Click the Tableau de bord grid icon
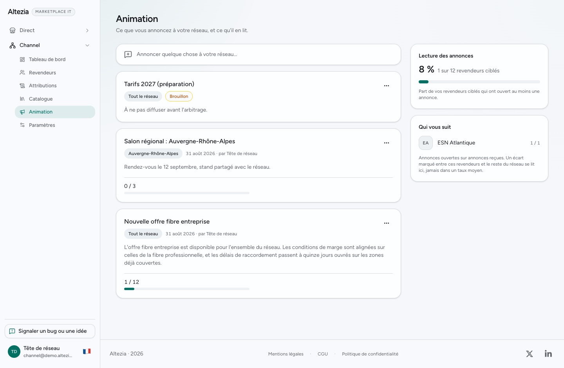This screenshot has width=564, height=368. 22,60
